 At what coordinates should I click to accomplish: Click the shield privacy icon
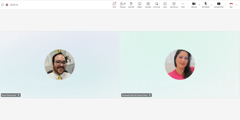pos(2,5)
